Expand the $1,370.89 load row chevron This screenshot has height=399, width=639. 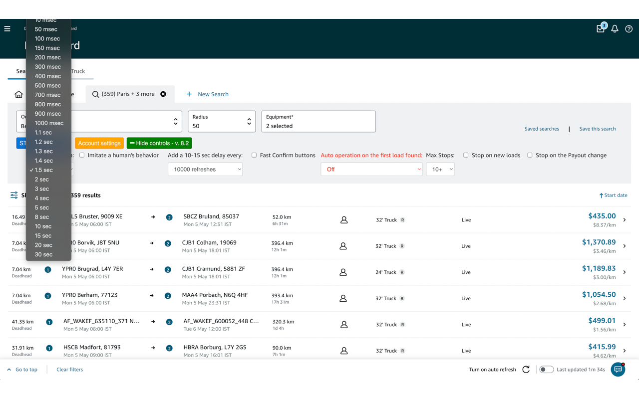[625, 246]
